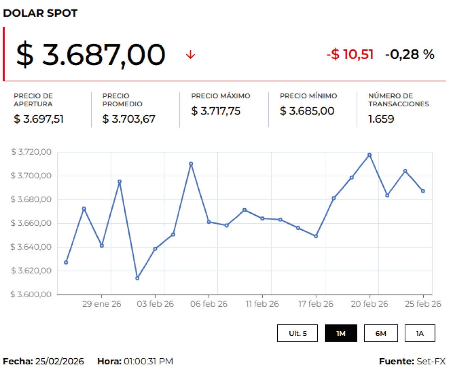Switch to the 1A yearly view
The width and height of the screenshot is (449, 374).
point(420,333)
